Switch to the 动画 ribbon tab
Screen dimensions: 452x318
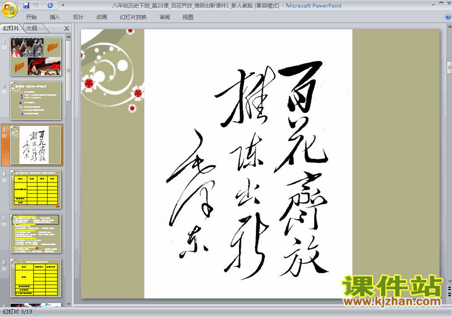101,17
